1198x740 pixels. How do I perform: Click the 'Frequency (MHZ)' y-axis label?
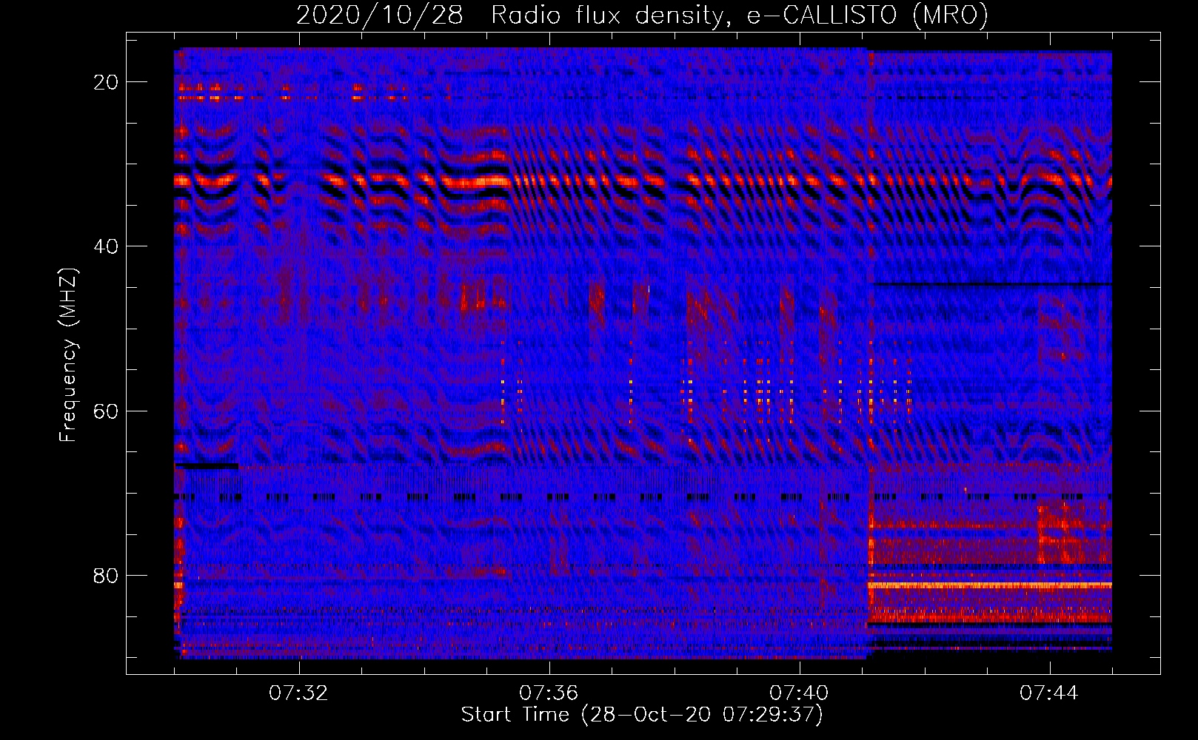(x=67, y=355)
